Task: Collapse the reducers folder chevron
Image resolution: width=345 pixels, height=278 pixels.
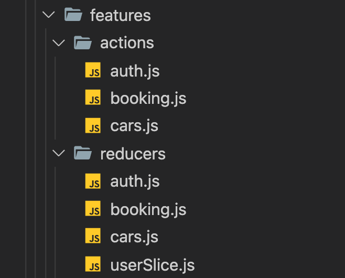Action: coord(59,154)
